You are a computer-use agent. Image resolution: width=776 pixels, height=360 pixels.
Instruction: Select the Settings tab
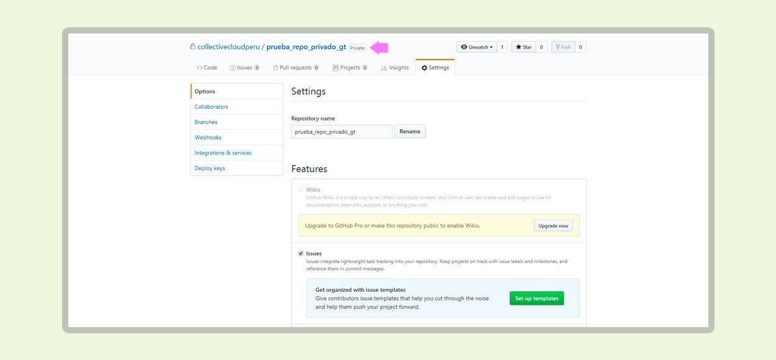(x=435, y=68)
